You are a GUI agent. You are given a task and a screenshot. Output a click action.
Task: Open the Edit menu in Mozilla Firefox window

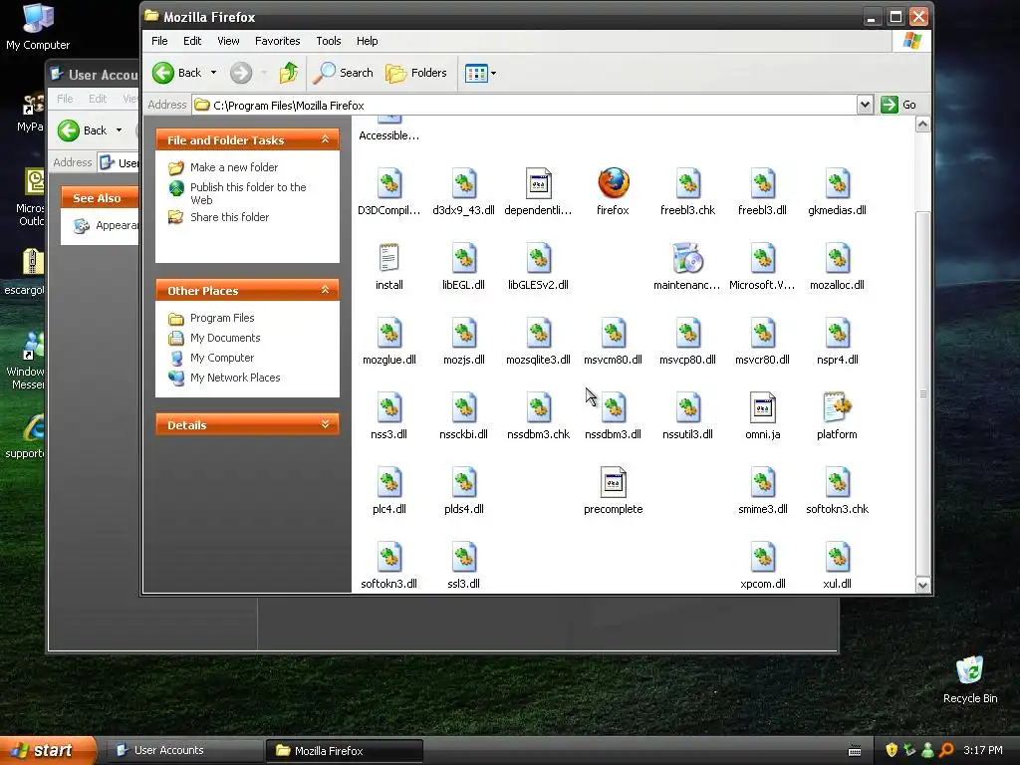[192, 41]
